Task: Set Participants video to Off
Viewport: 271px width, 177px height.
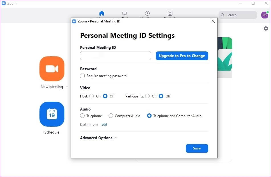Action: (161, 96)
